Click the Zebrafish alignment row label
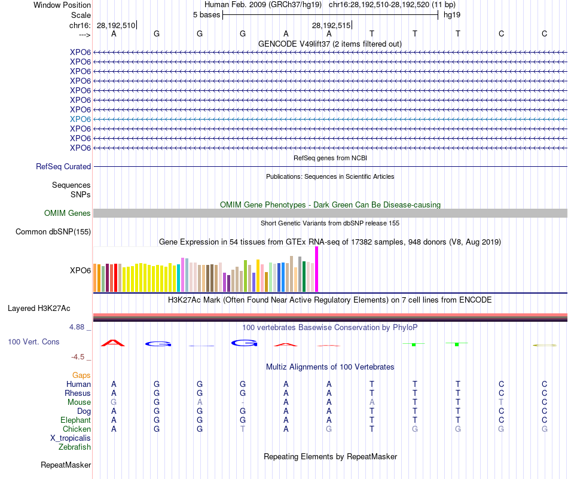 coord(75,447)
